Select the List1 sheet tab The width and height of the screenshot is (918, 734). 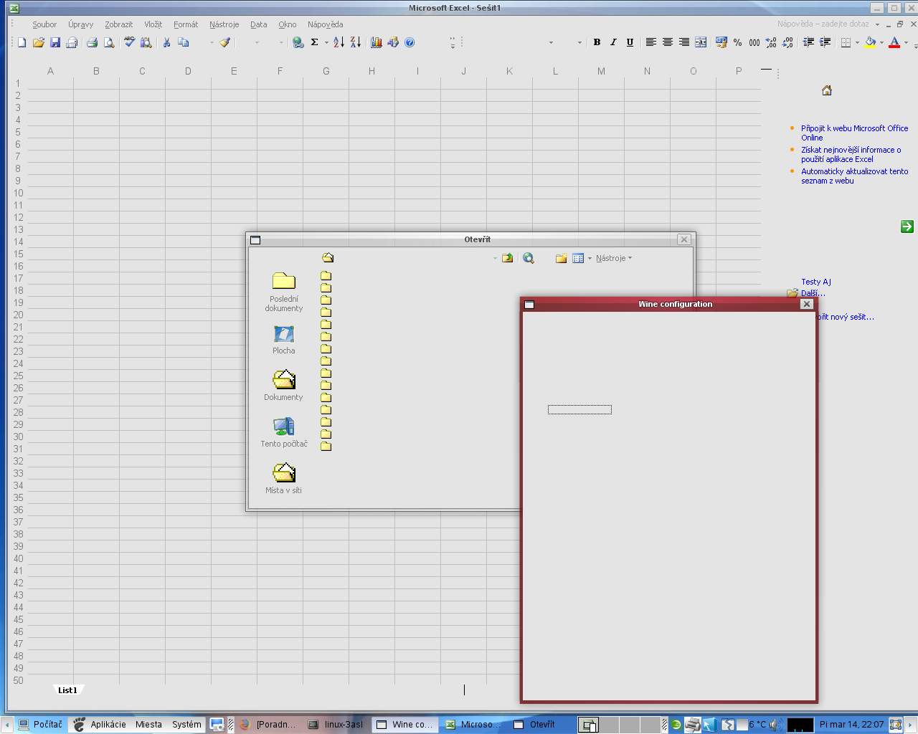[67, 690]
